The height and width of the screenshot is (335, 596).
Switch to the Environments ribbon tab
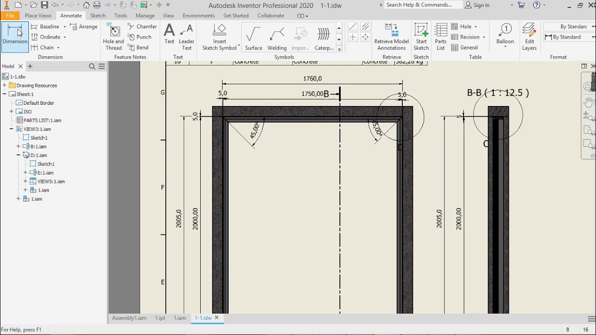click(x=199, y=15)
